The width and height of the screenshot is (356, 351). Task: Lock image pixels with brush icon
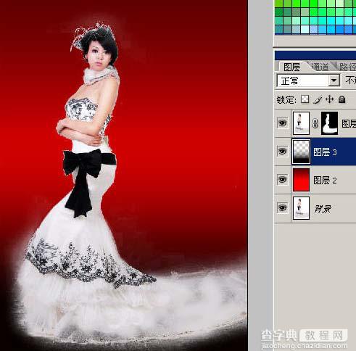point(318,99)
